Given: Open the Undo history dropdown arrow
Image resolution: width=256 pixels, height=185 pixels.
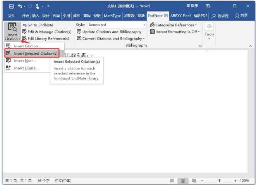Looking at the screenshot, I should point(24,6).
